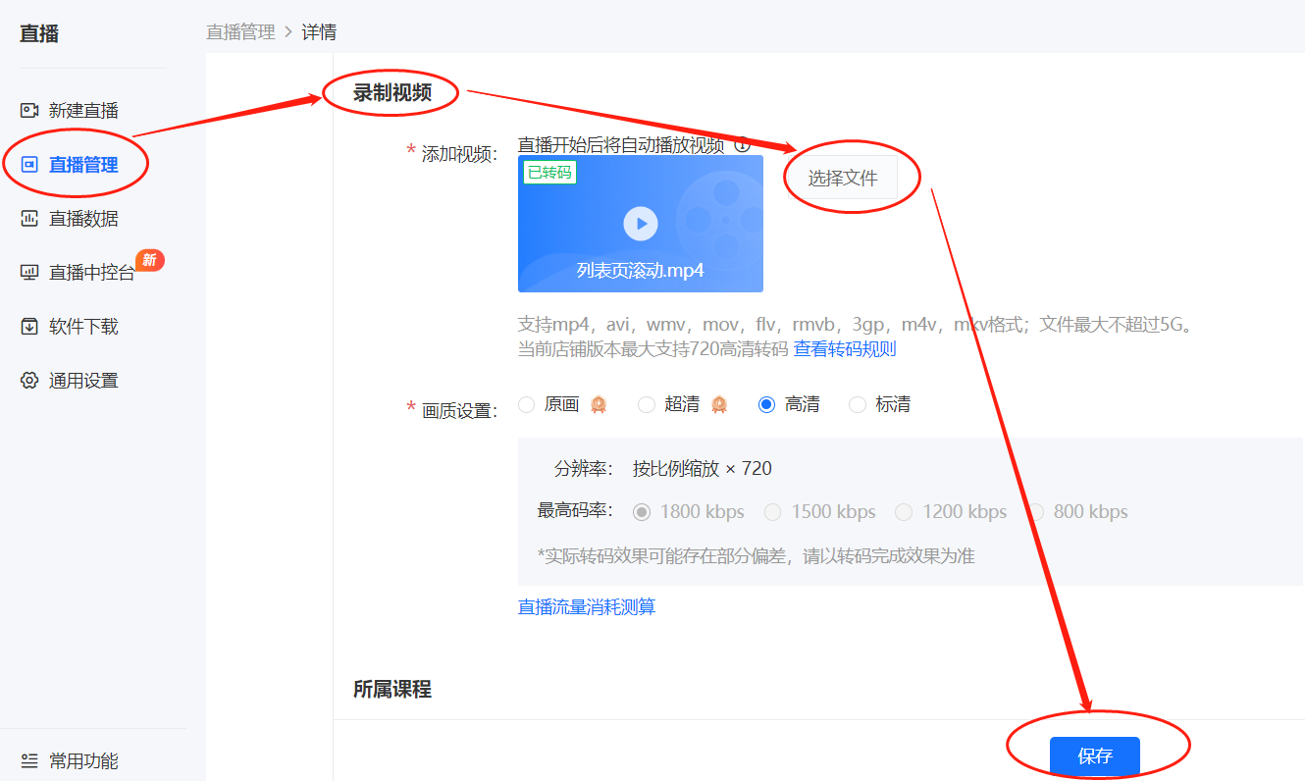Play the 列表页滚动.mp4 video
The width and height of the screenshot is (1305, 781).
tap(641, 224)
